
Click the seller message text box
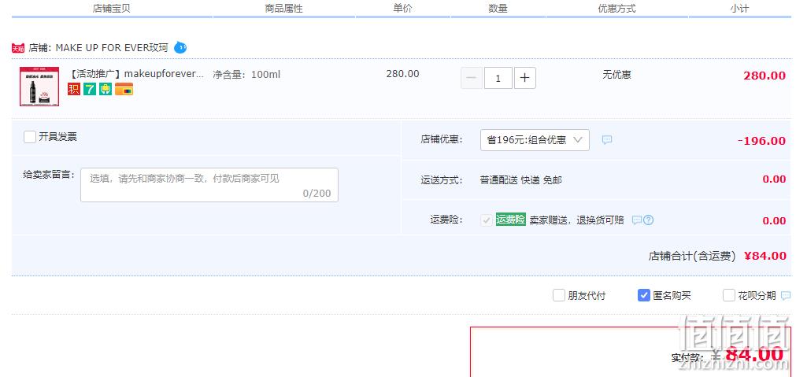[x=209, y=185]
